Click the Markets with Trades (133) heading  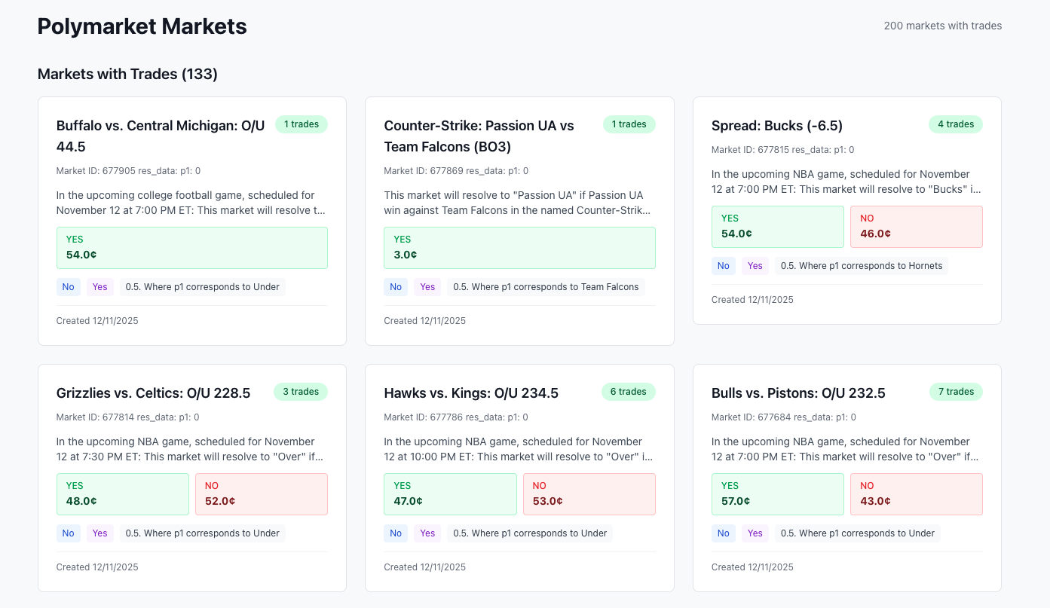click(x=127, y=74)
